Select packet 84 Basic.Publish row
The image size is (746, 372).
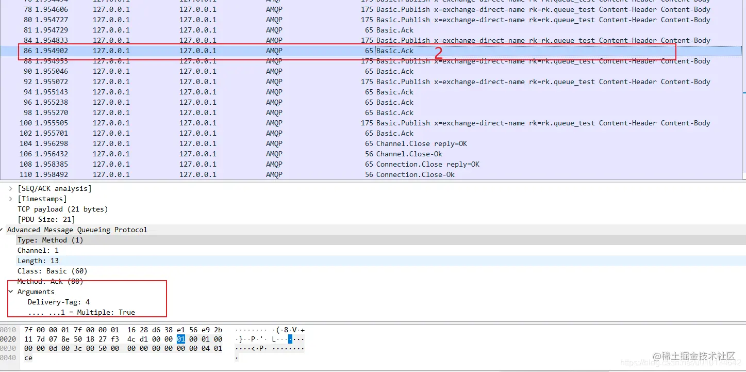pos(371,40)
